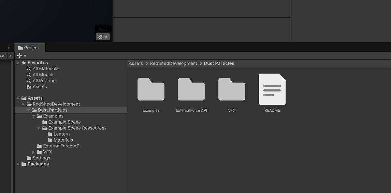The image size is (391, 193).
Task: Open the dropdown arrow next to the compass
Action: pyautogui.click(x=107, y=36)
